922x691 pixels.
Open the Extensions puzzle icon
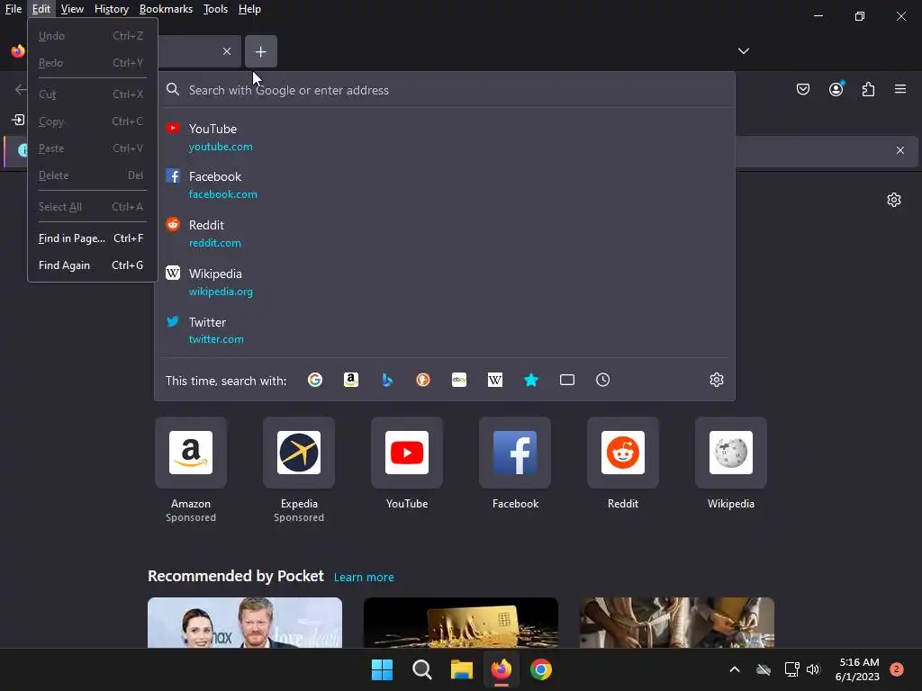[x=868, y=89]
